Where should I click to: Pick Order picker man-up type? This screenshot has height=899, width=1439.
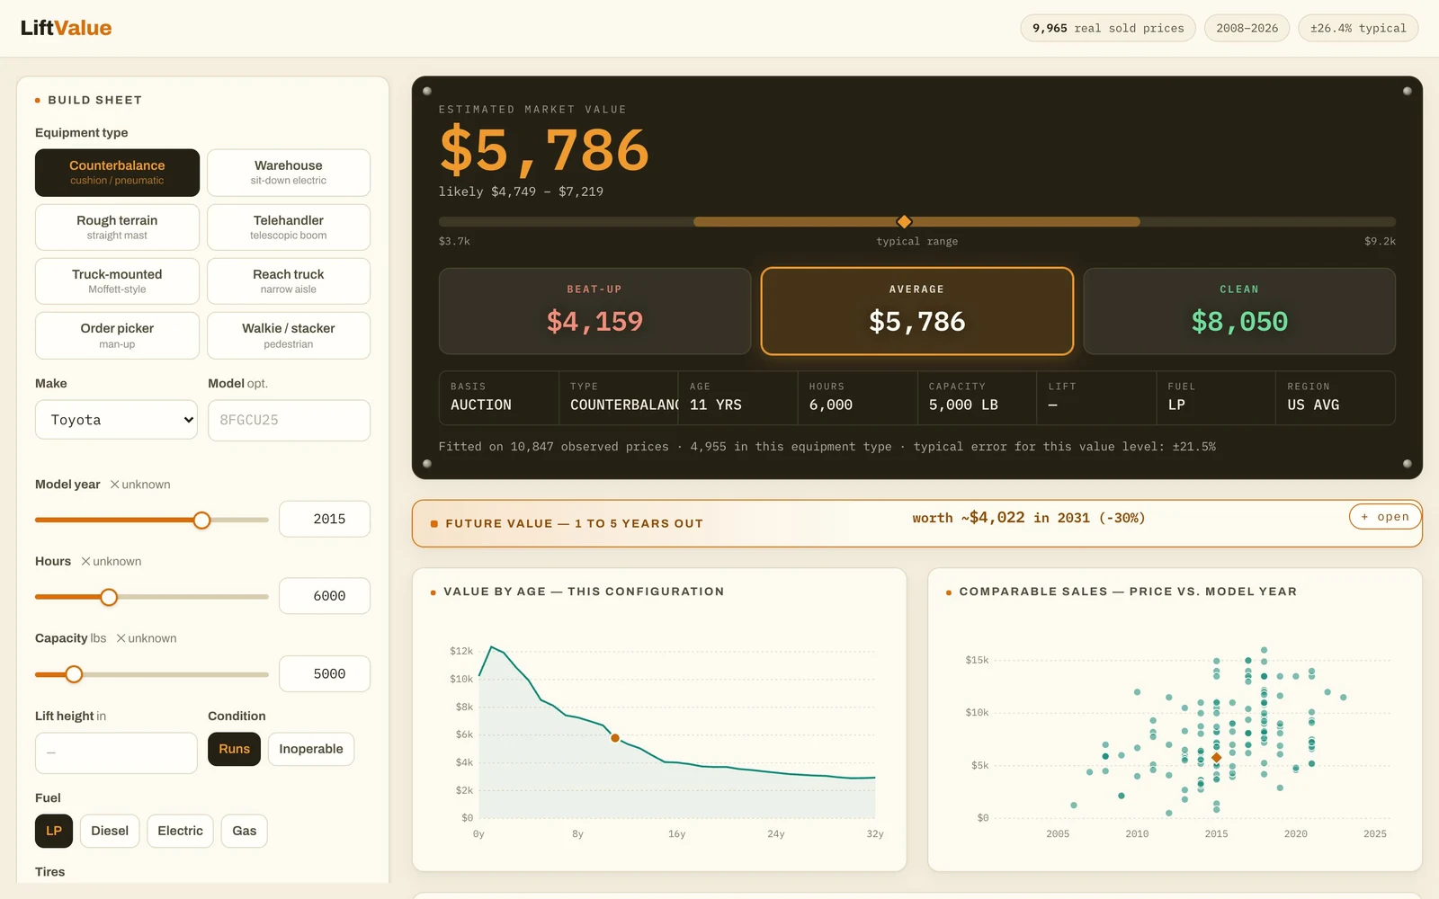click(117, 335)
